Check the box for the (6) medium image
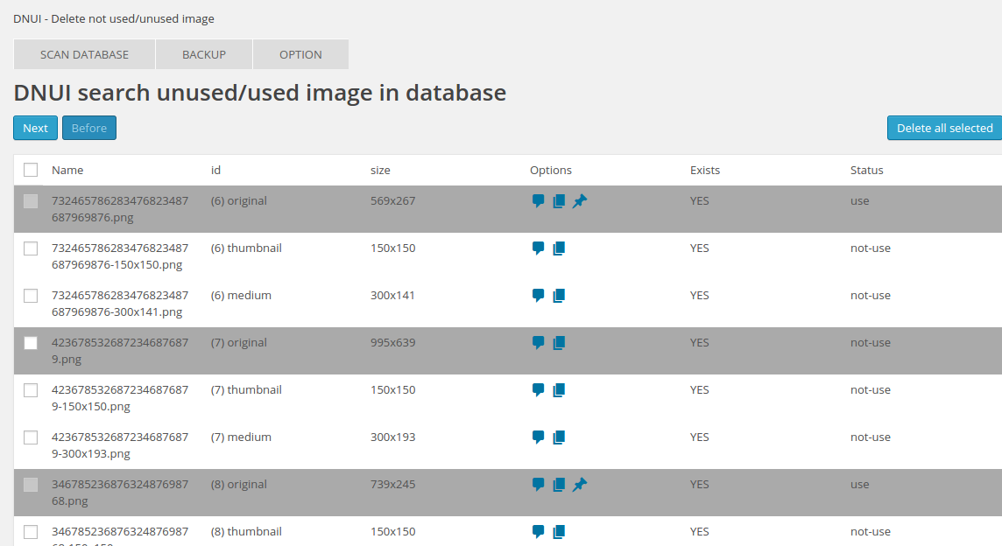1002x546 pixels. pyautogui.click(x=31, y=296)
